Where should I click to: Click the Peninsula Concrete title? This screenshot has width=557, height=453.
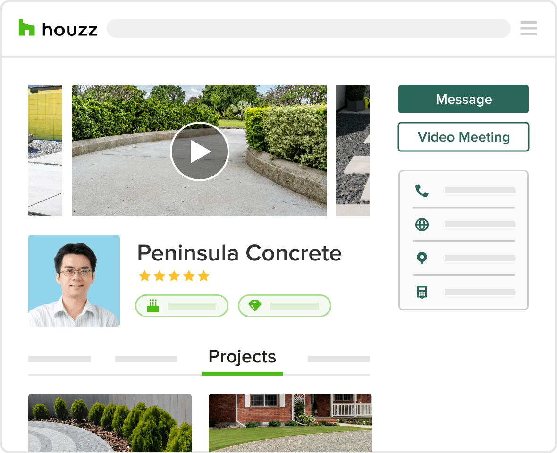[239, 253]
